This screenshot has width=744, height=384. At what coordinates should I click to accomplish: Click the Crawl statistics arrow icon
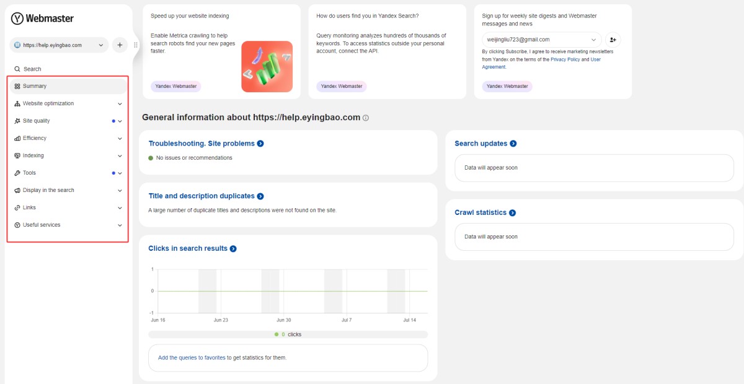point(513,213)
